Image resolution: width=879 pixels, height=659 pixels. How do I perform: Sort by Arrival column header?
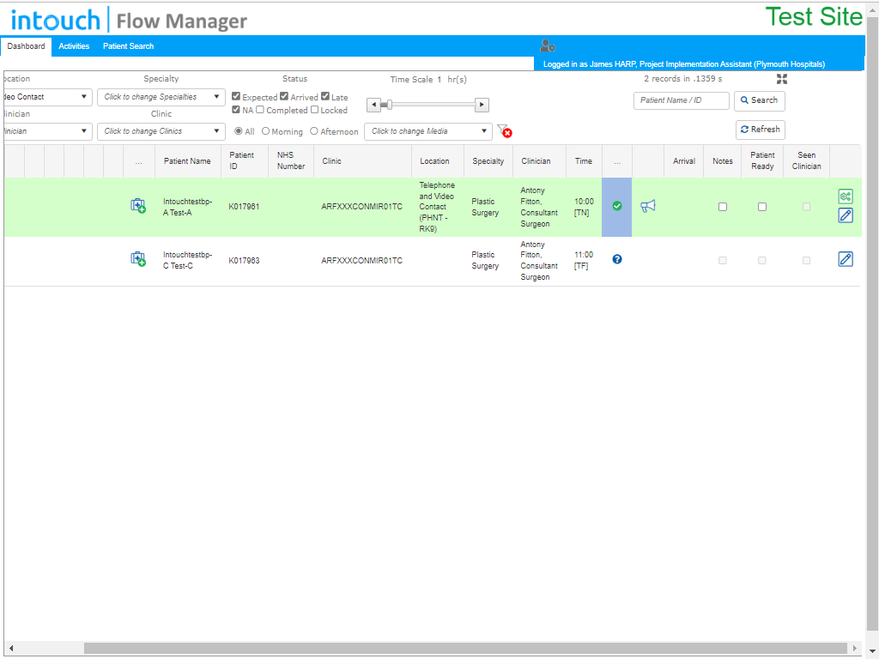pos(684,160)
